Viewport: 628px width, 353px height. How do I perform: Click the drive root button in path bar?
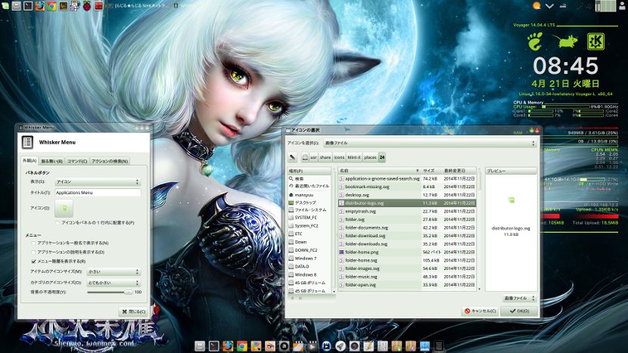pos(305,157)
